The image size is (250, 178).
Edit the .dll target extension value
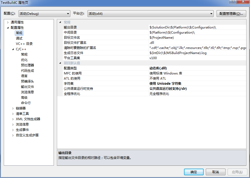[x=152, y=43]
